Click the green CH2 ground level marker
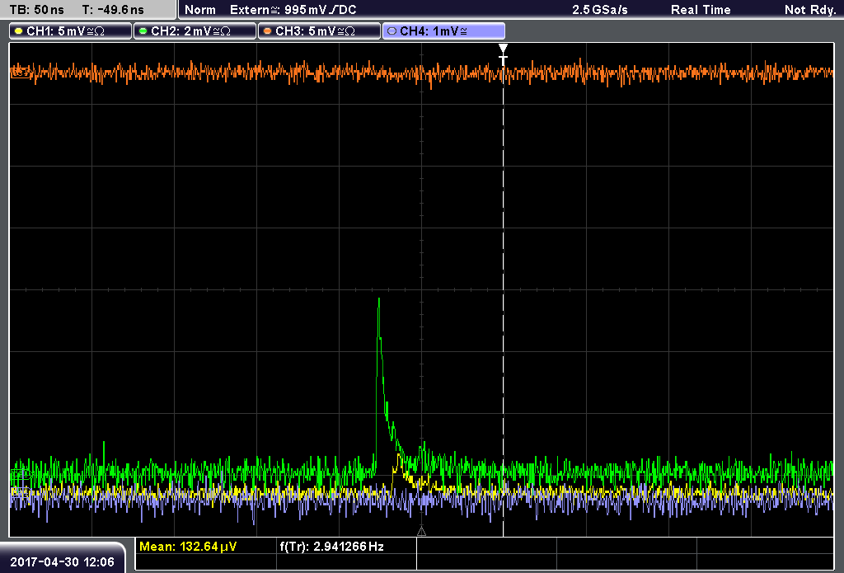The width and height of the screenshot is (844, 573). pyautogui.click(x=21, y=474)
